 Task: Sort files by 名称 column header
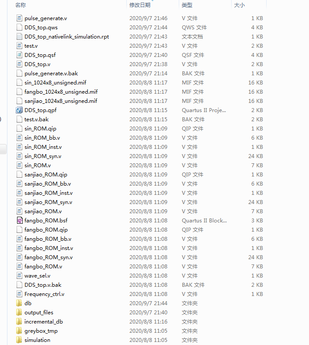click(21, 5)
